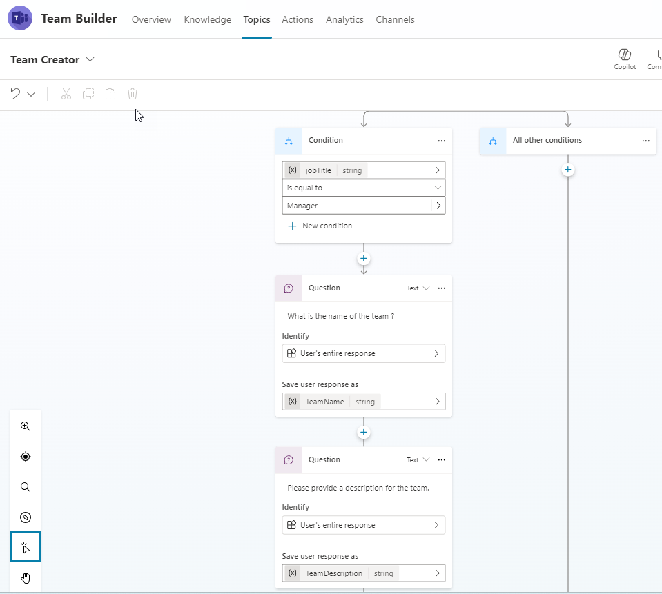
Task: Click the Undo icon
Action: [14, 94]
